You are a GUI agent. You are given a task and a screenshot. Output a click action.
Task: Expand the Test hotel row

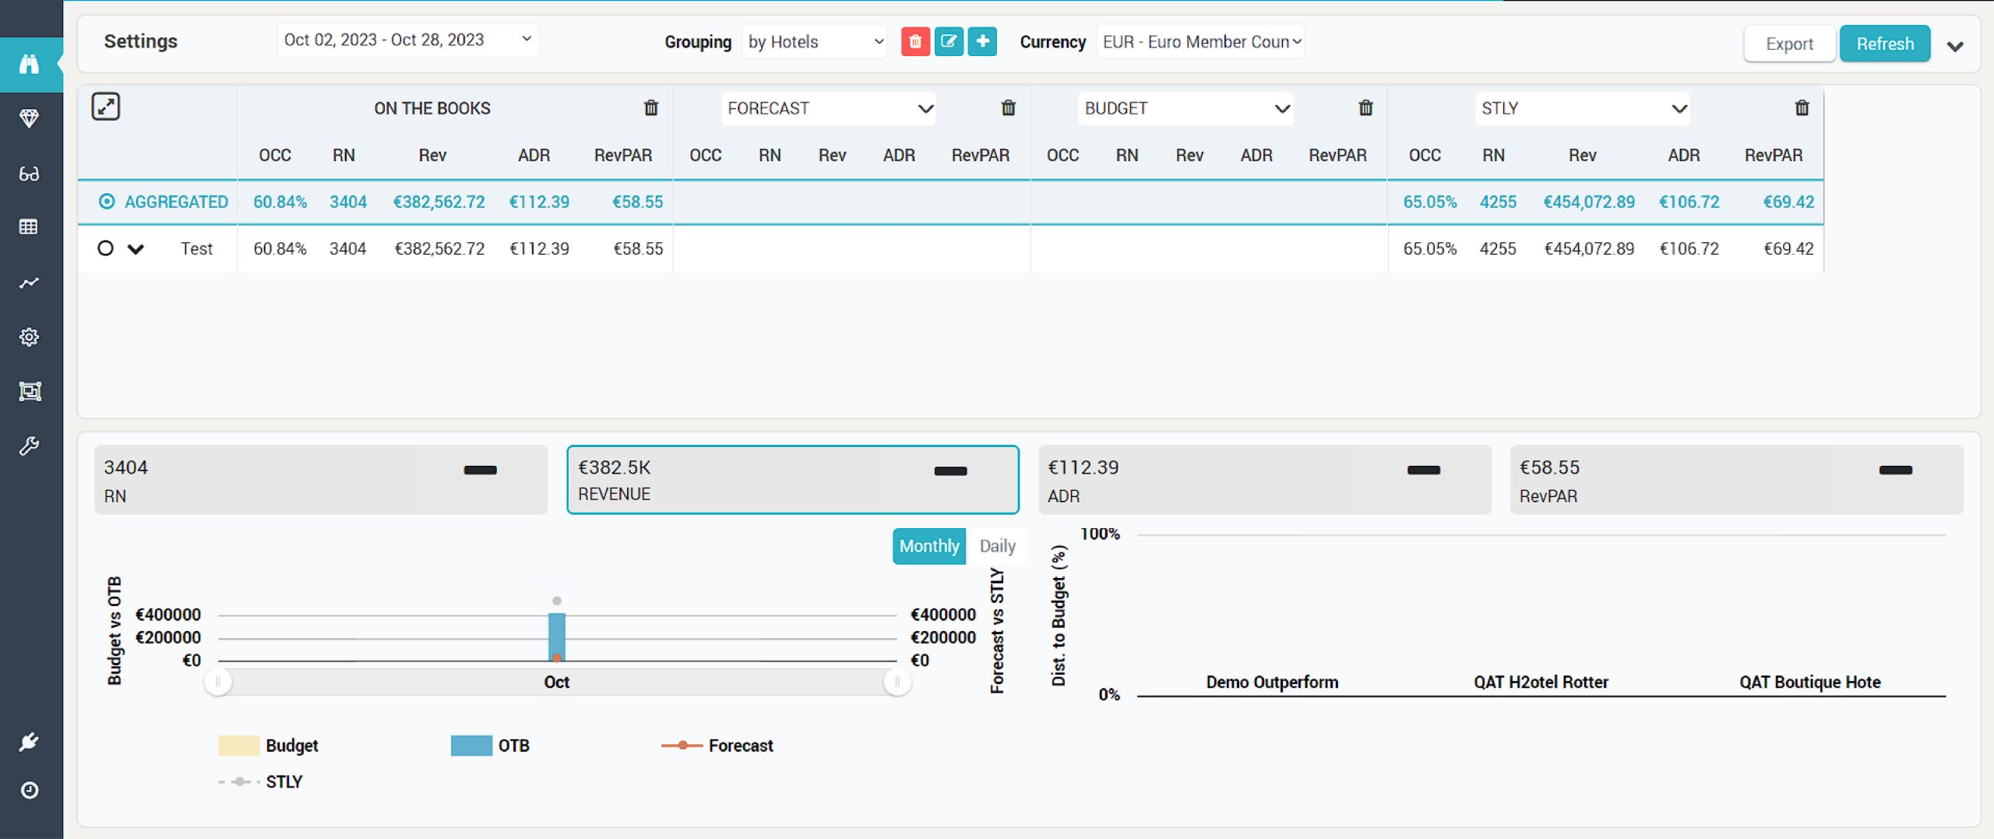tap(136, 249)
